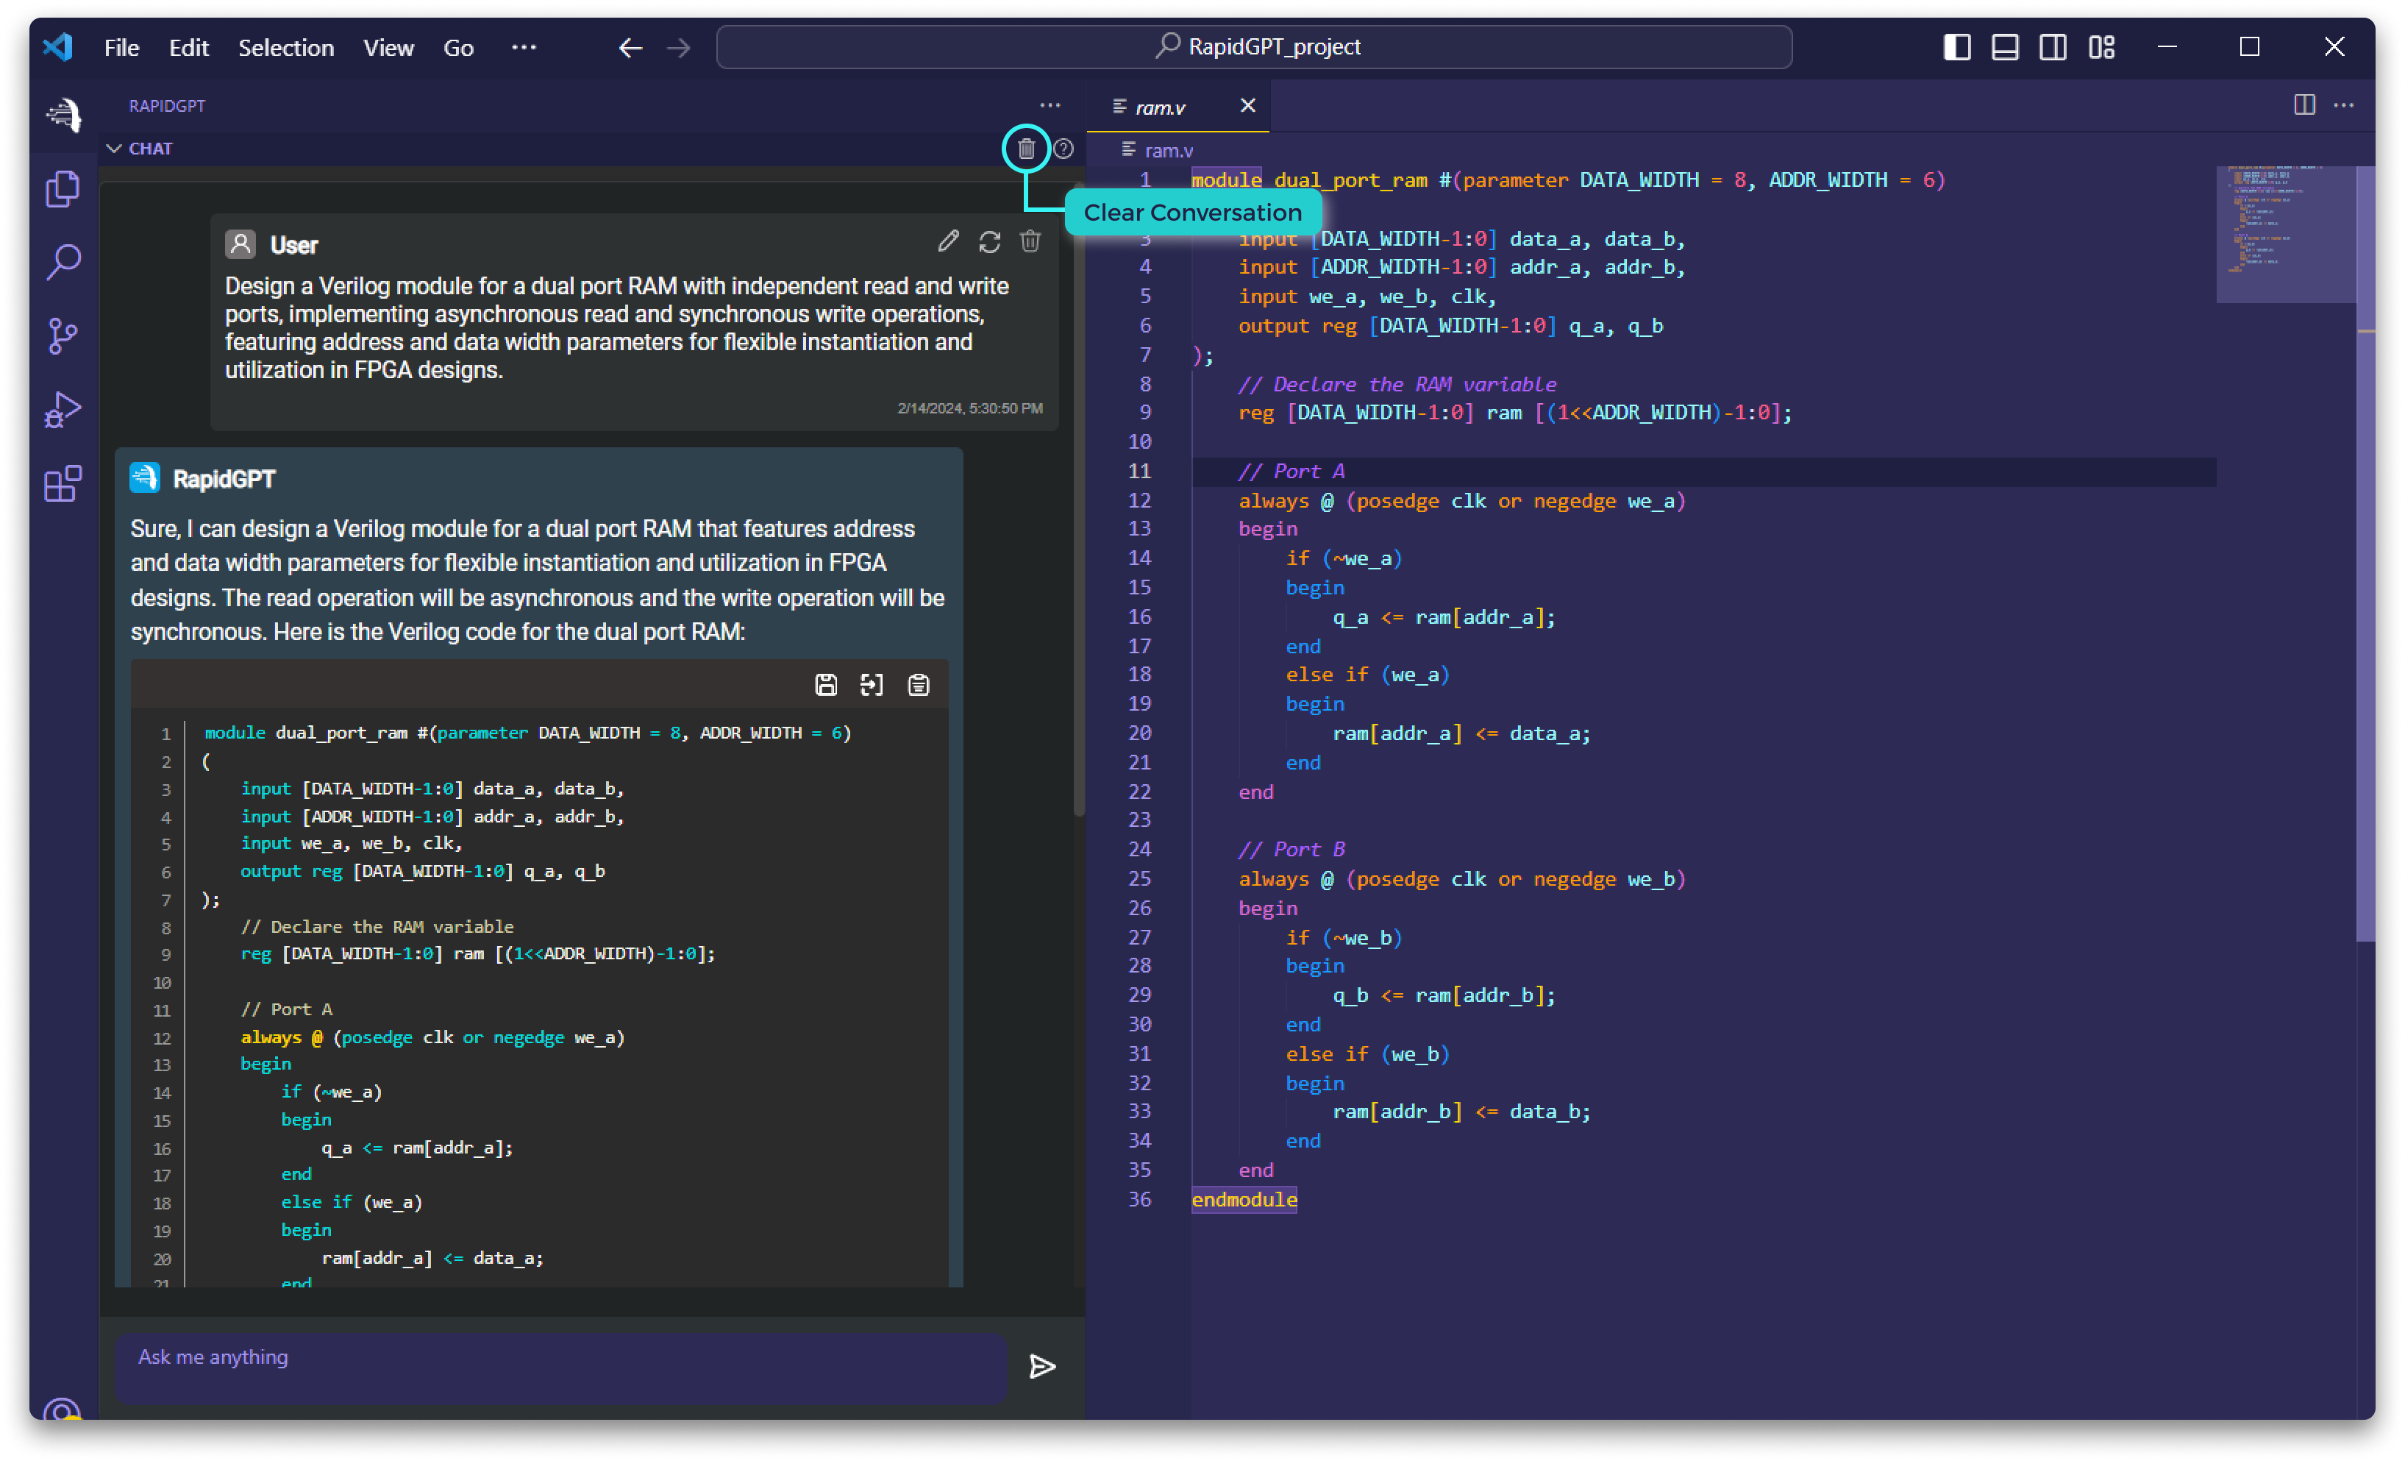2405x1461 pixels.
Task: Open the Explorer files icon
Action: coord(63,188)
